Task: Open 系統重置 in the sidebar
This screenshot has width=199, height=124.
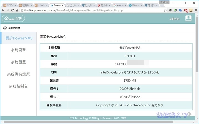Action: pyautogui.click(x=19, y=62)
